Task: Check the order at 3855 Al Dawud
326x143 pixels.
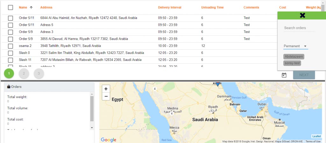Action: pyautogui.click(x=11, y=39)
